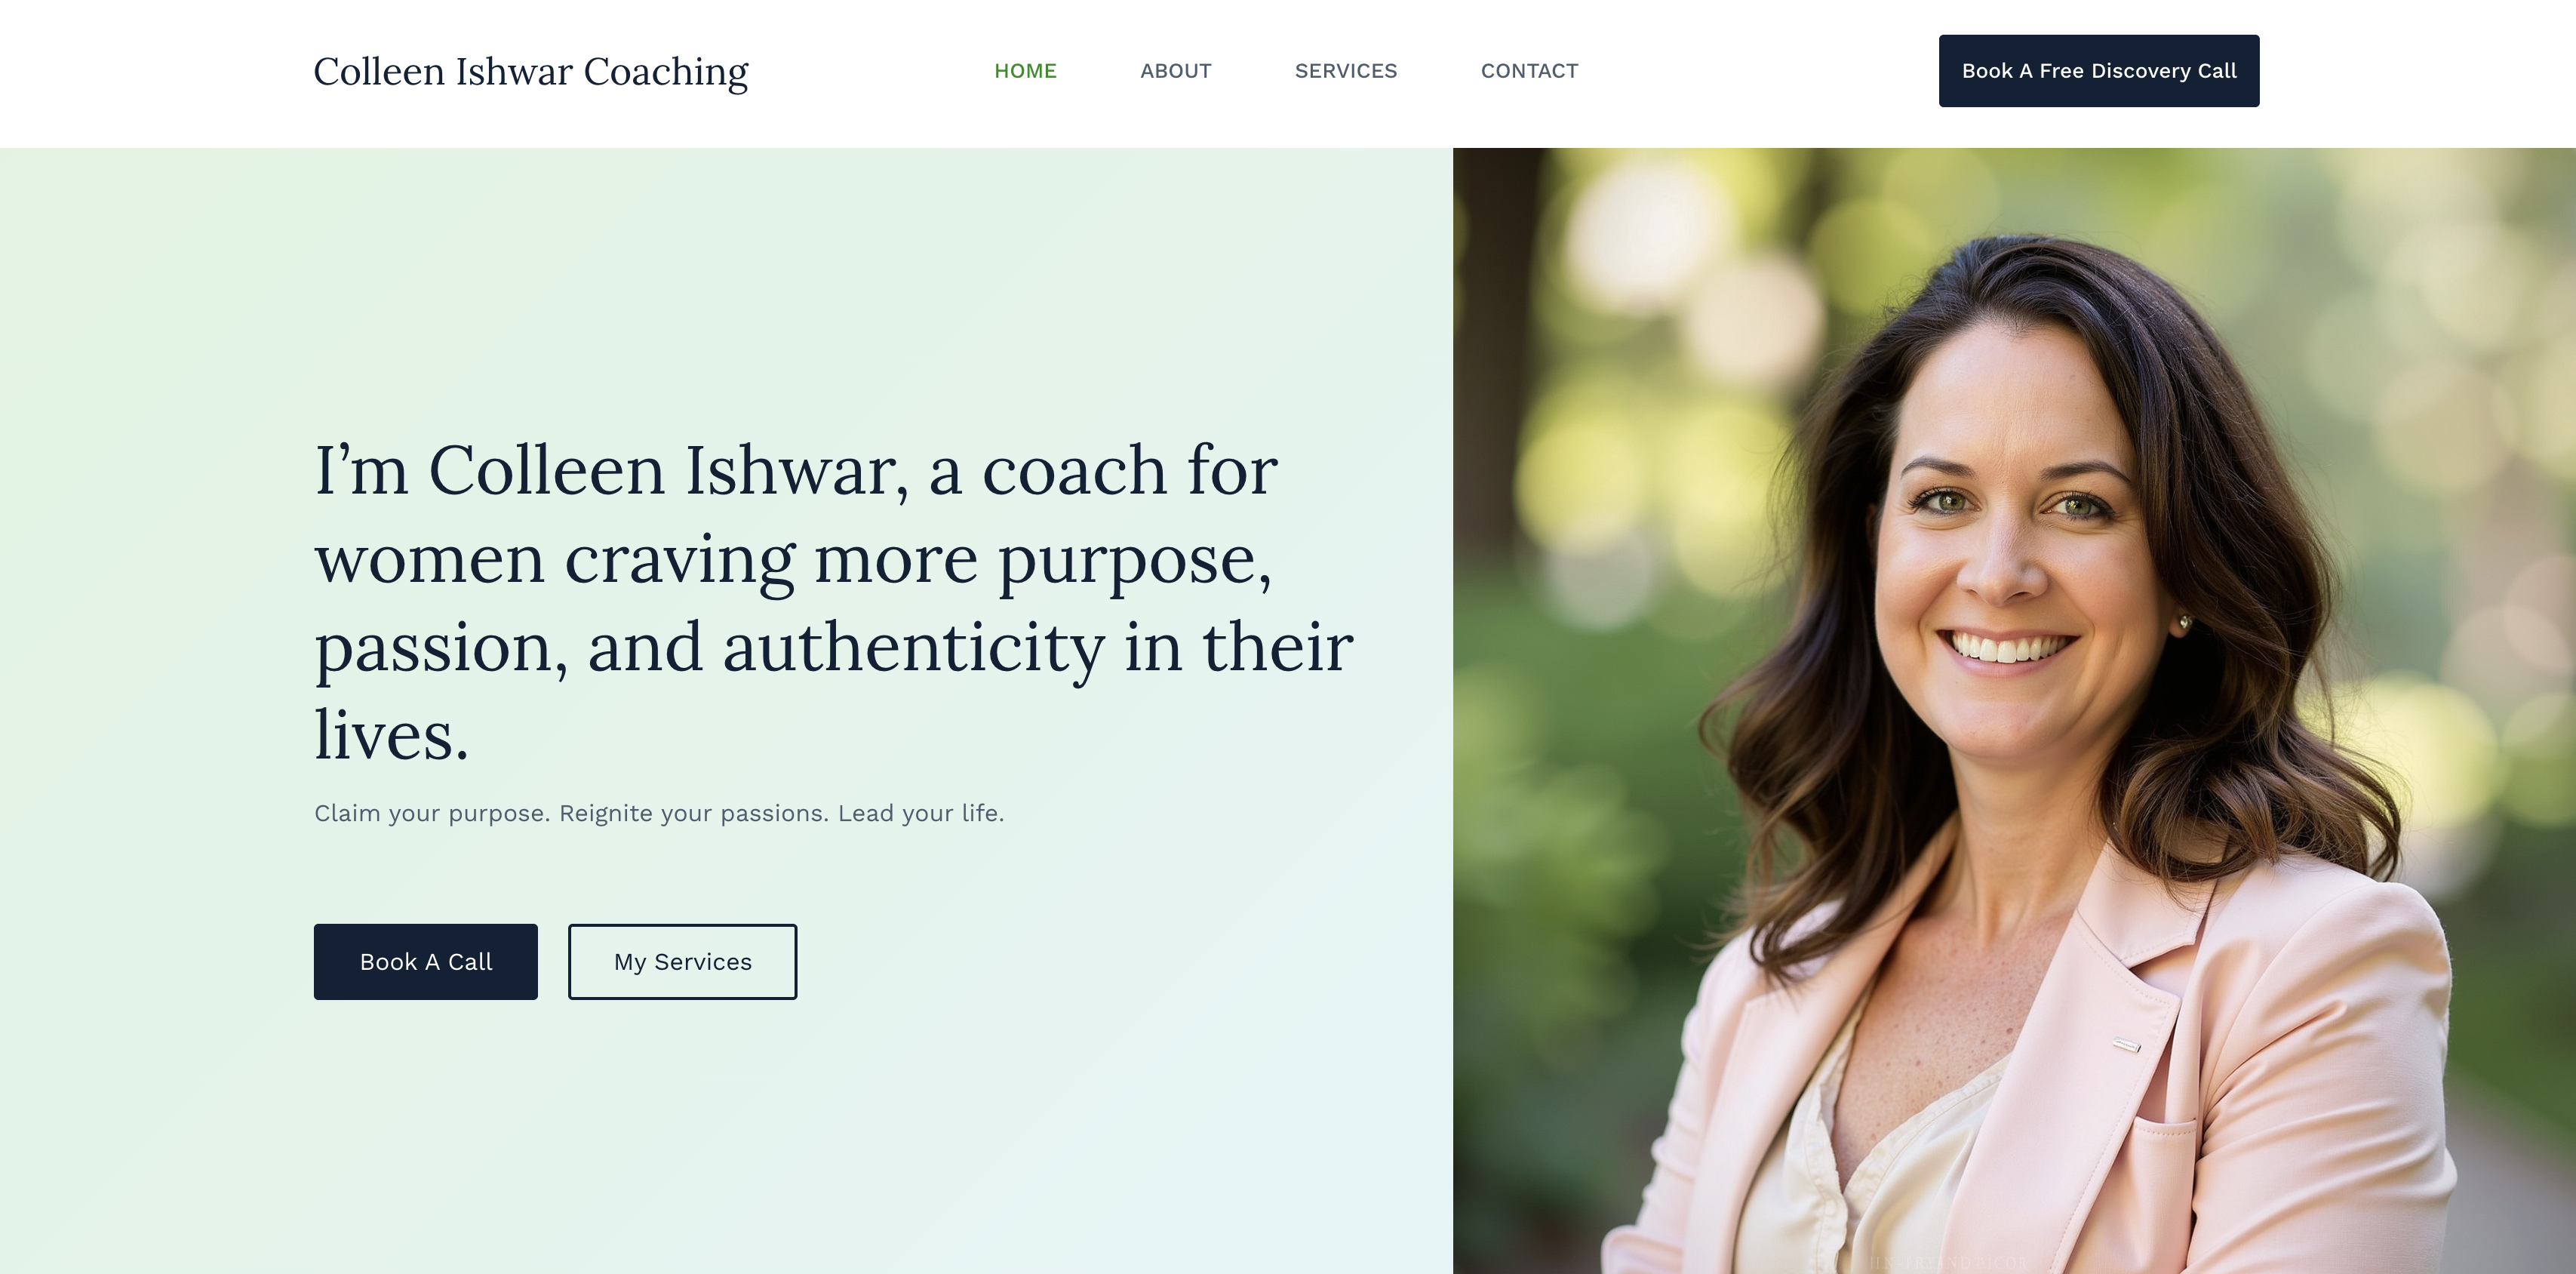2576x1274 pixels.
Task: Click the word 'lives.' ending the headline
Action: (391, 735)
